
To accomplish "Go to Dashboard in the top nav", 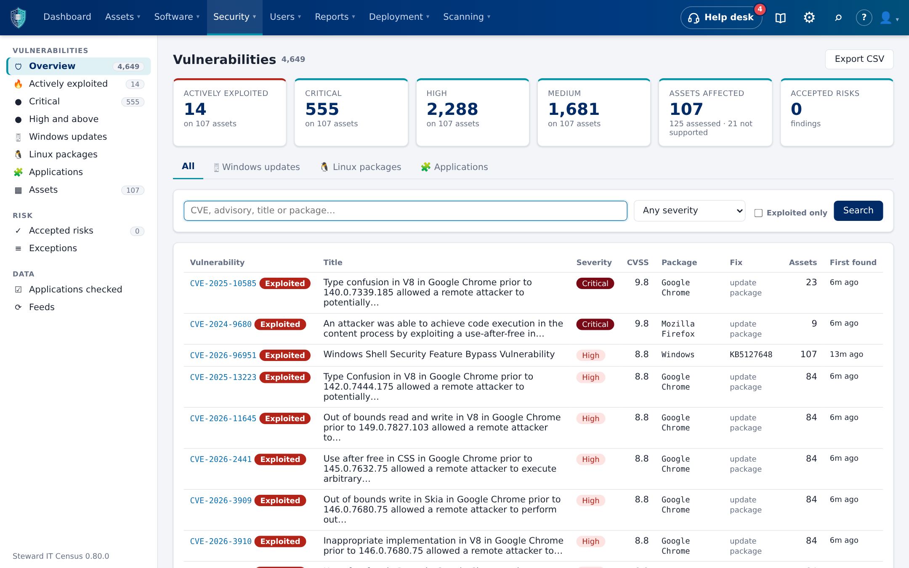I will (x=67, y=17).
